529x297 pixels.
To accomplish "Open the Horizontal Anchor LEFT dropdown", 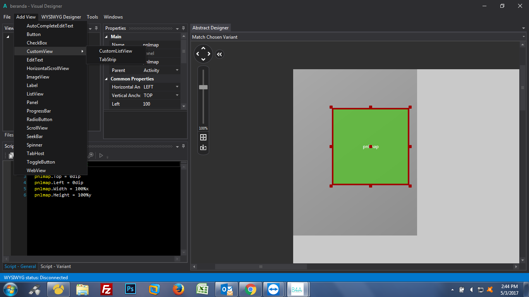I will 177,87.
